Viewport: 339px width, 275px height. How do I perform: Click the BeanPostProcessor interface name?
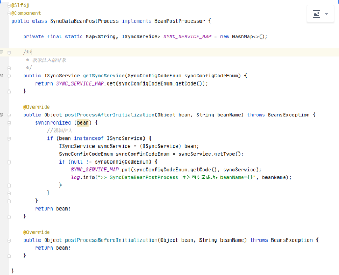click(180, 21)
